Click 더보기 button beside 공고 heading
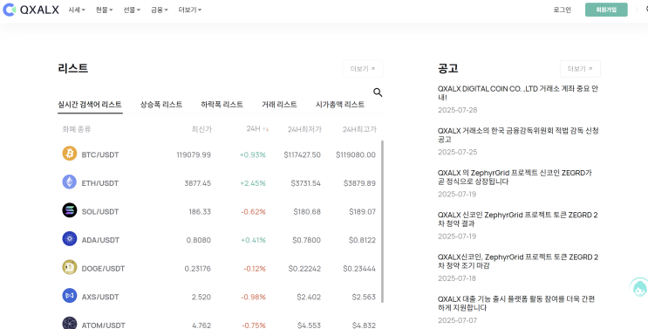The image size is (648, 329). [580, 69]
